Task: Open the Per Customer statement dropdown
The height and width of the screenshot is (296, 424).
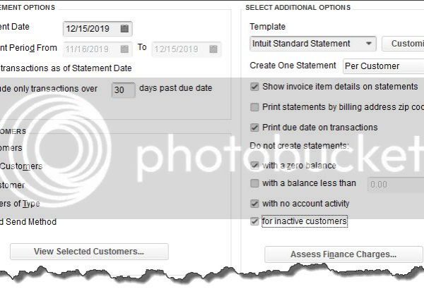Action: click(384, 66)
